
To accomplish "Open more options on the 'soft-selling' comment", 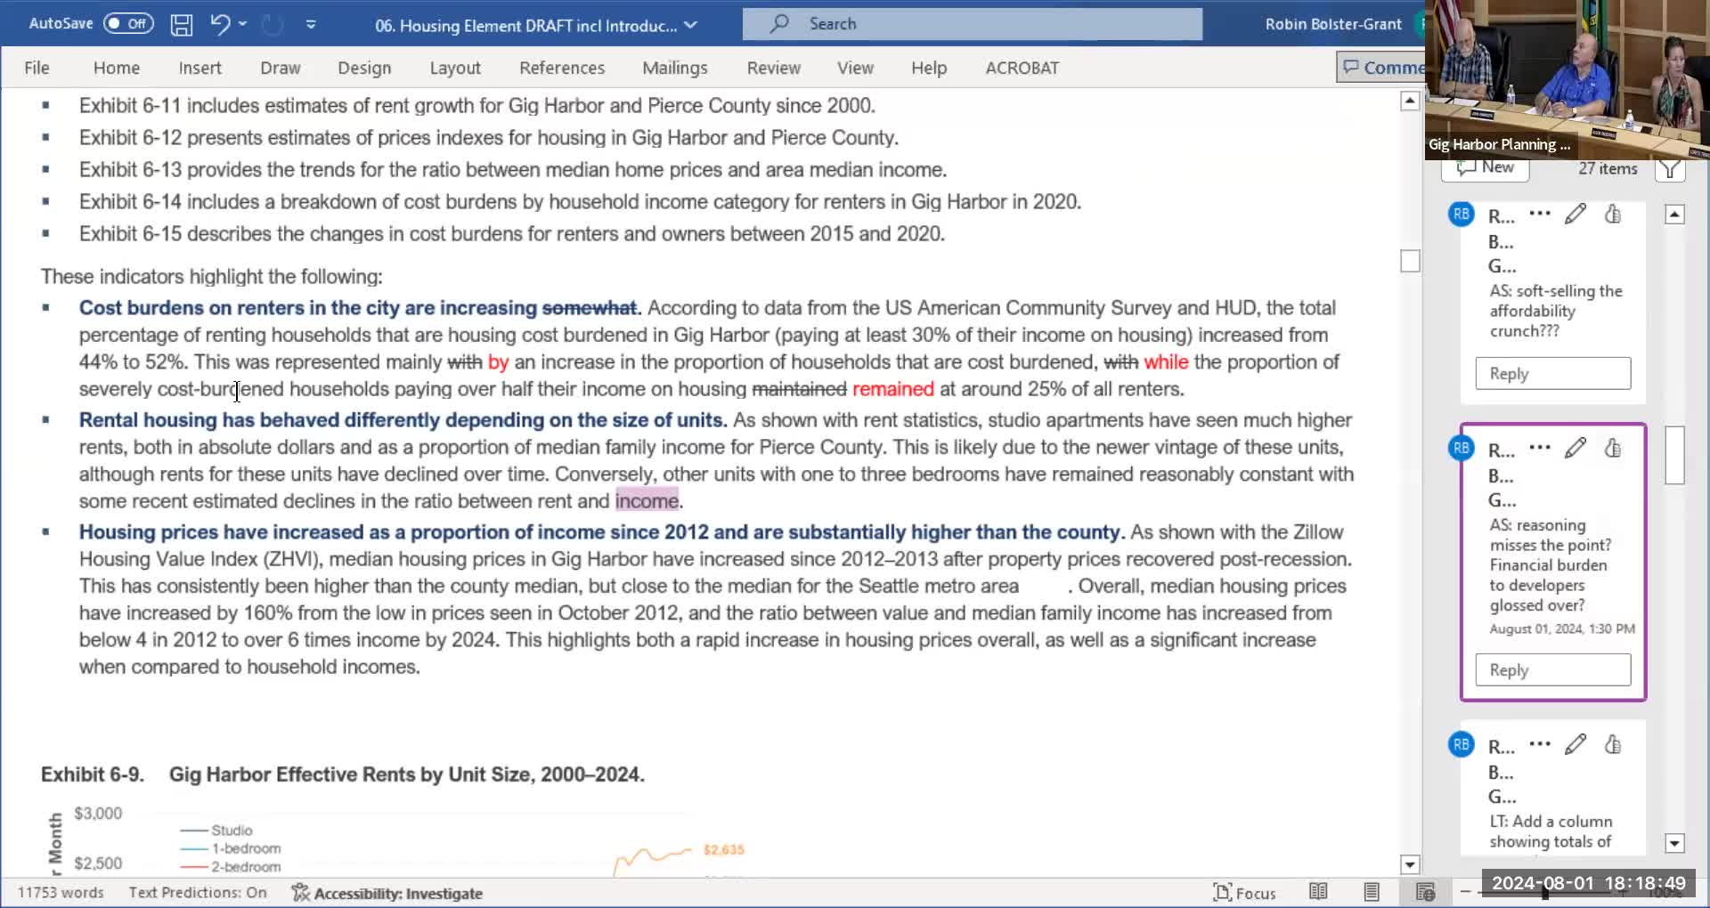I will (1540, 214).
